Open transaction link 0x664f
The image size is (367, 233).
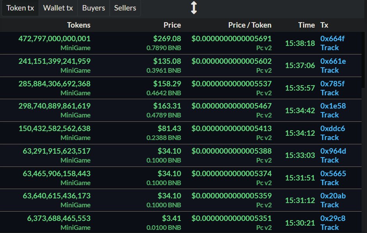332,39
